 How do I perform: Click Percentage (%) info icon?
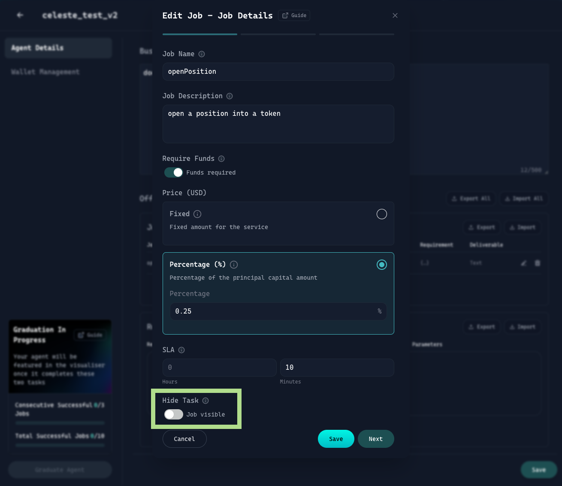pos(234,265)
